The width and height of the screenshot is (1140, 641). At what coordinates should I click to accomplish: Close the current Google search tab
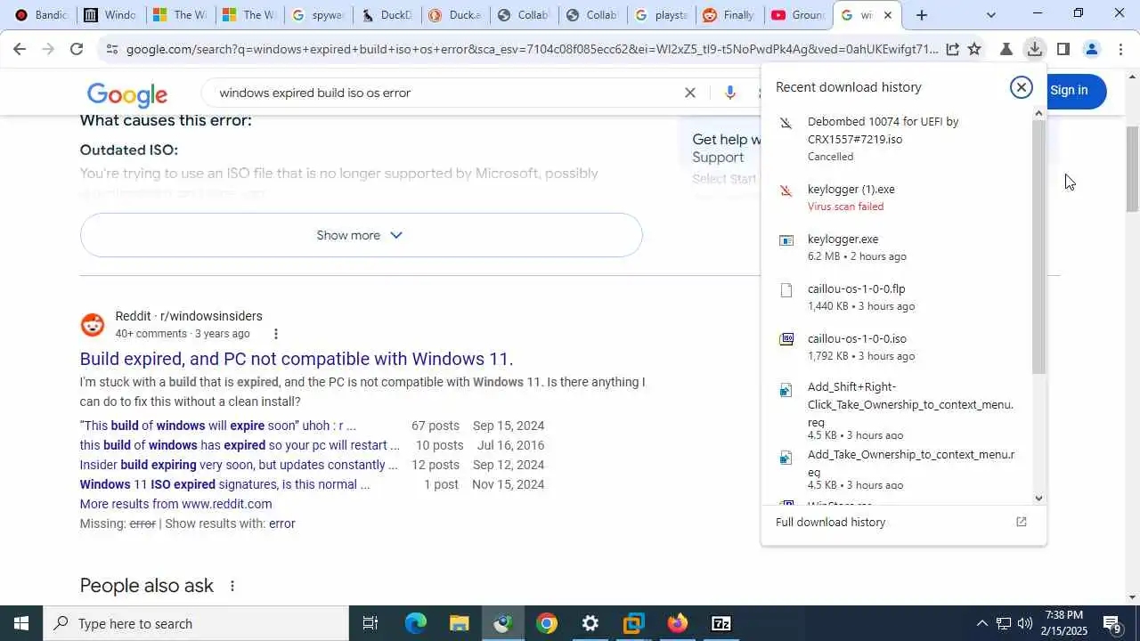(887, 15)
